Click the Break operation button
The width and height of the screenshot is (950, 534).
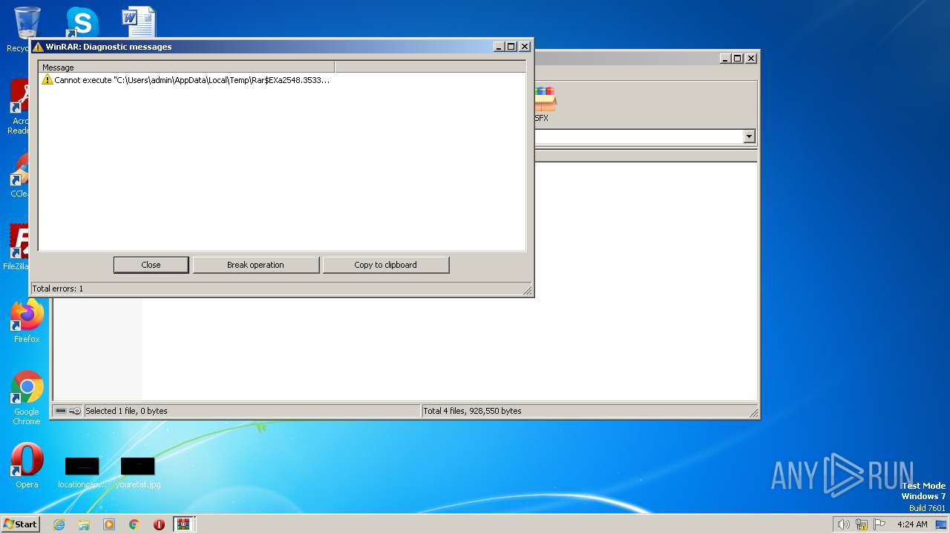[255, 265]
